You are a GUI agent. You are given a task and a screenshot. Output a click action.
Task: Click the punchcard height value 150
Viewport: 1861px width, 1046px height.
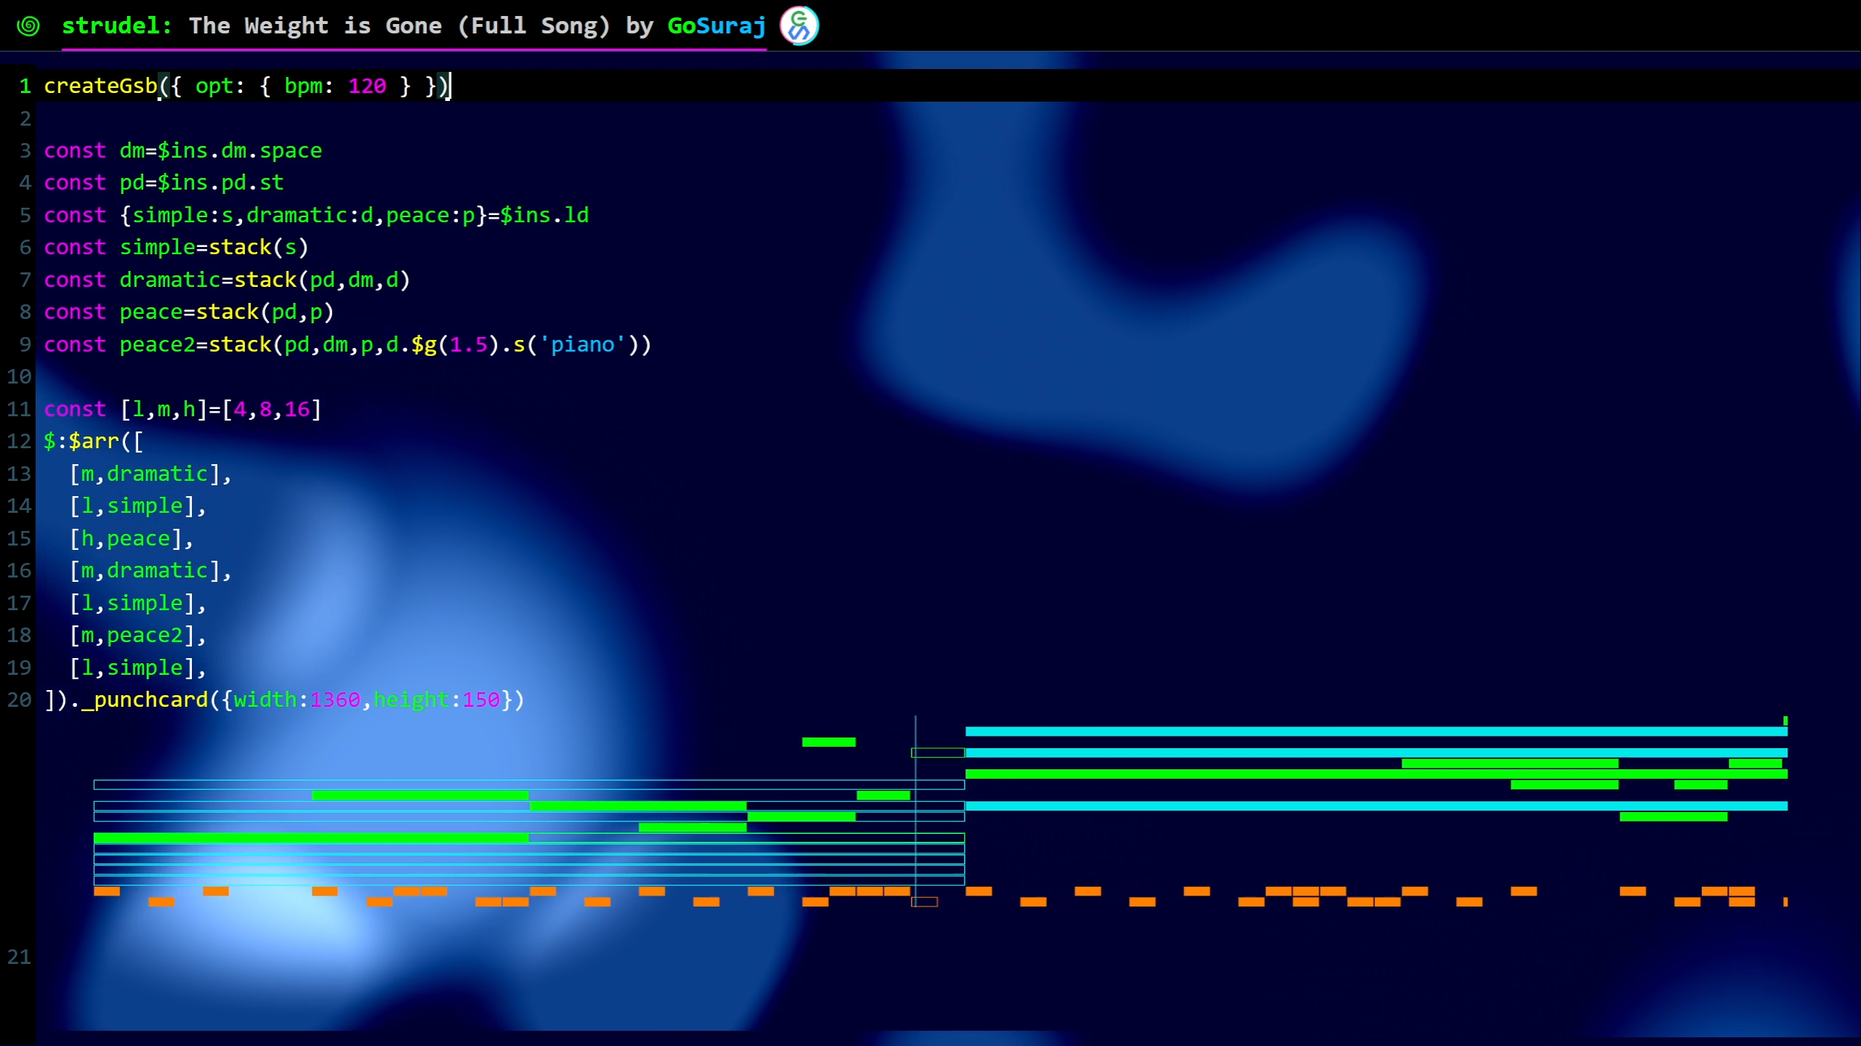coord(481,700)
